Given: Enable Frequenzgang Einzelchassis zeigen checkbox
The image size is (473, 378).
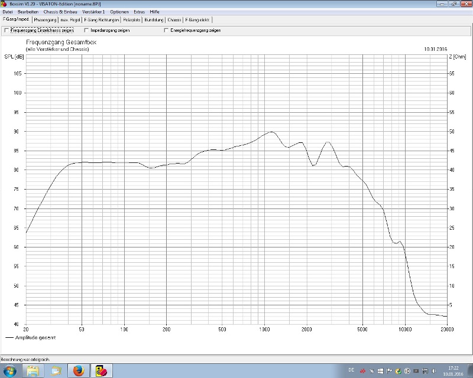Looking at the screenshot, I should (x=7, y=30).
